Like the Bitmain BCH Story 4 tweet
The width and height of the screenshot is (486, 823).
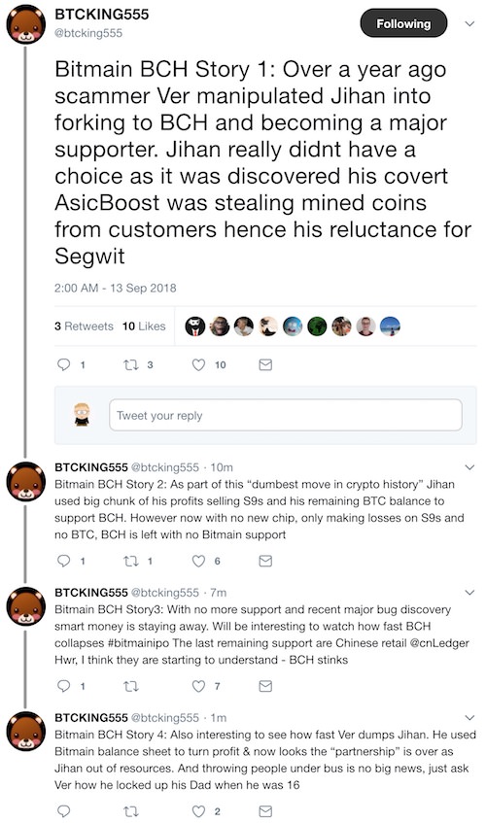coord(198,811)
